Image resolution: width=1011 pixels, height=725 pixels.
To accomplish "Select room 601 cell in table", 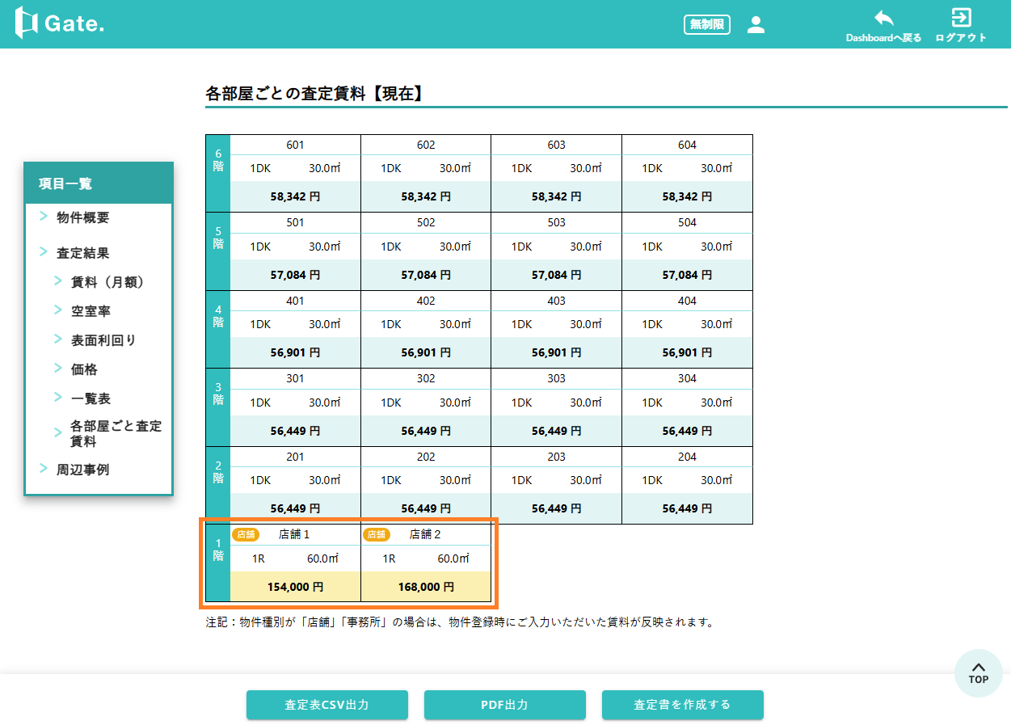I will click(x=295, y=145).
